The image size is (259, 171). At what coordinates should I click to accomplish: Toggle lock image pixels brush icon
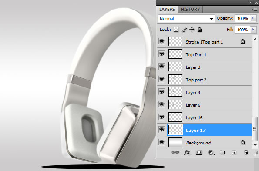[184, 30]
